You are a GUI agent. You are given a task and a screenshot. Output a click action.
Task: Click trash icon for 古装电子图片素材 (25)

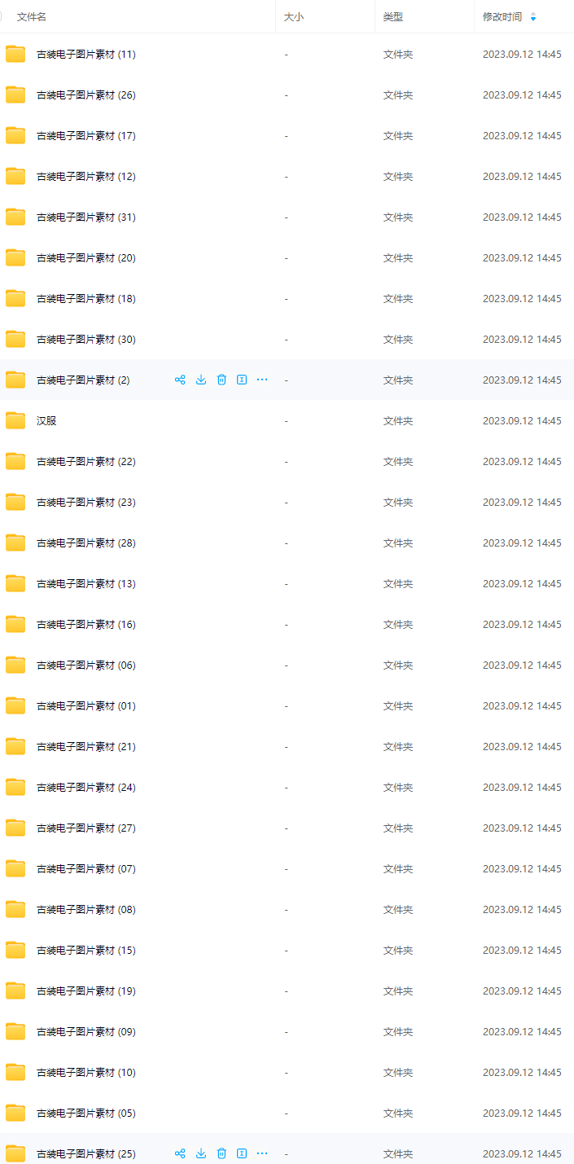[221, 1153]
